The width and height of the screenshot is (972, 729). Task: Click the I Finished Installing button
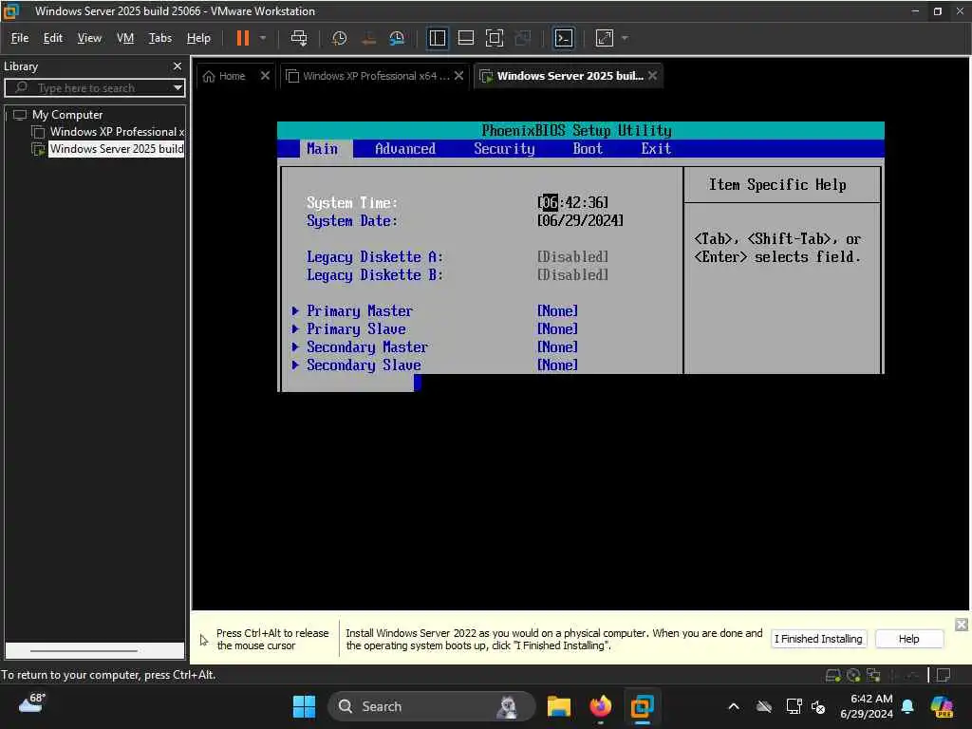click(818, 639)
